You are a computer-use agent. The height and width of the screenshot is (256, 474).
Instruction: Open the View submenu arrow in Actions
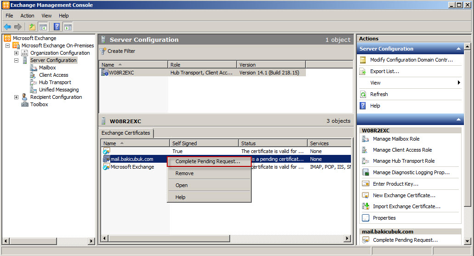tap(459, 83)
